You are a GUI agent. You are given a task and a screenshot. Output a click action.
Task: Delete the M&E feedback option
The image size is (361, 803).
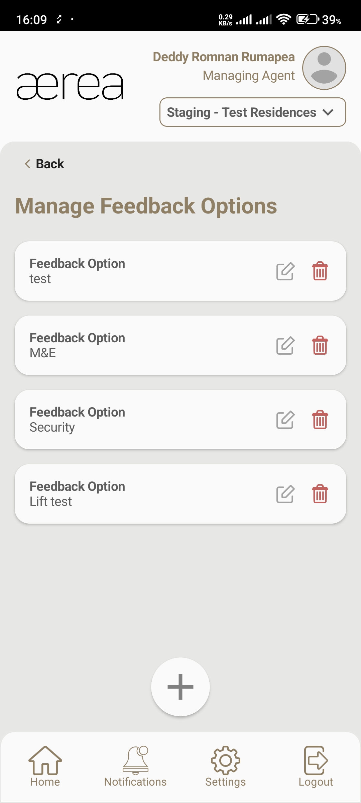coord(320,346)
